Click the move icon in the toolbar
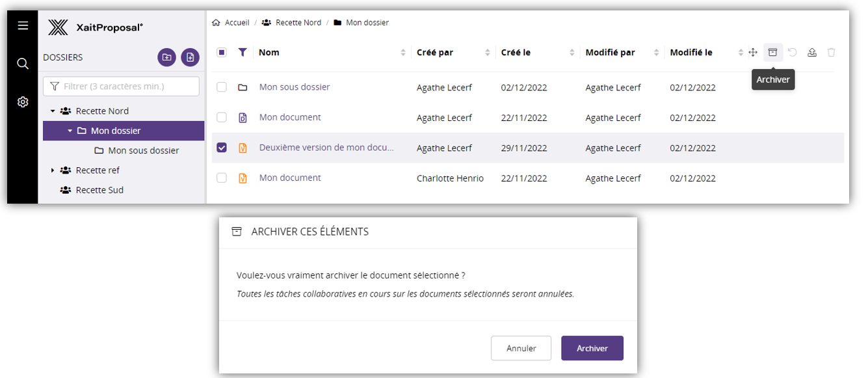This screenshot has width=868, height=378. coord(753,53)
